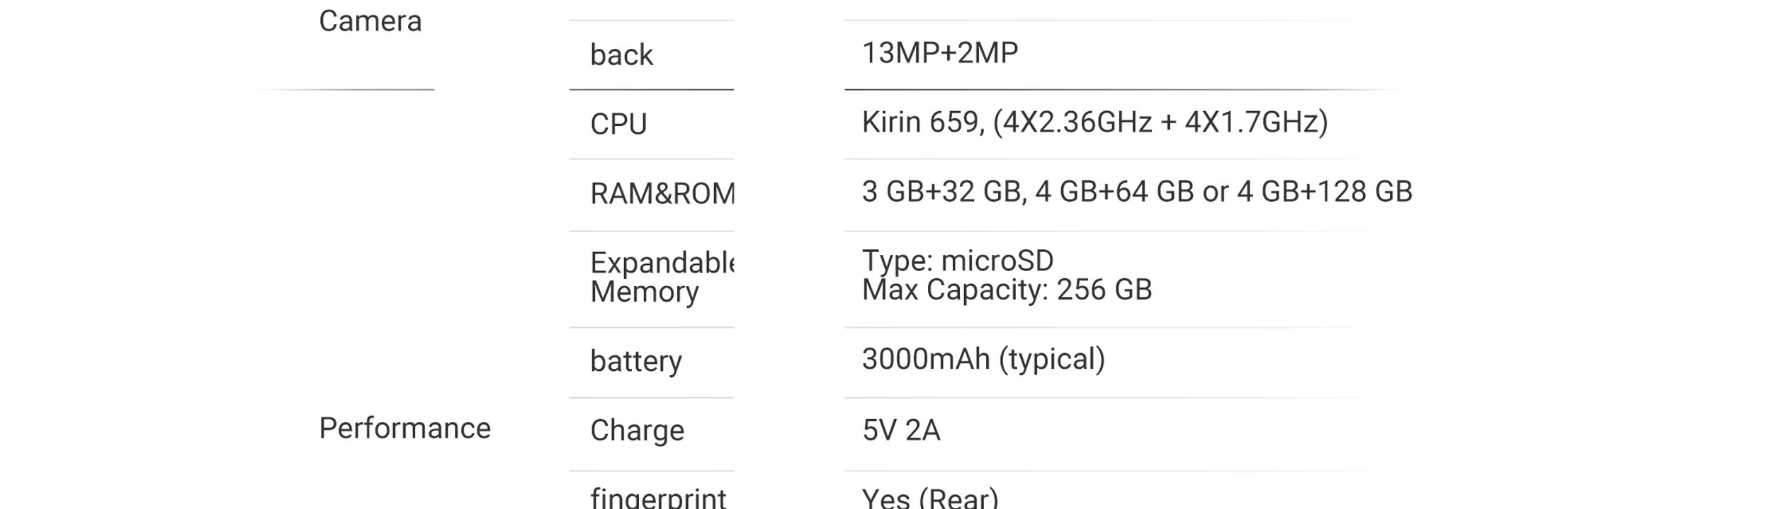Image resolution: width=1771 pixels, height=509 pixels.
Task: Click the 5V 2A charge value
Action: tap(901, 430)
